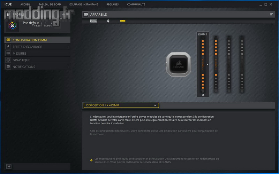Select the yellow memory device icon

pyautogui.click(x=123, y=21)
